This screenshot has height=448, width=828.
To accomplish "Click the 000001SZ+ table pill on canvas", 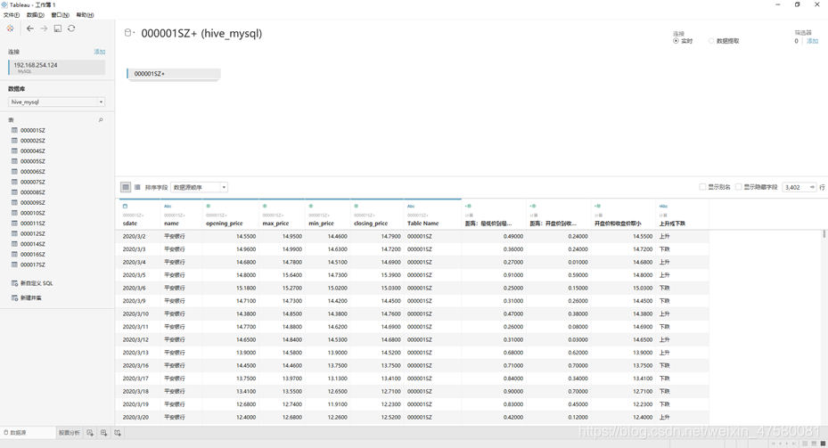I will (173, 74).
